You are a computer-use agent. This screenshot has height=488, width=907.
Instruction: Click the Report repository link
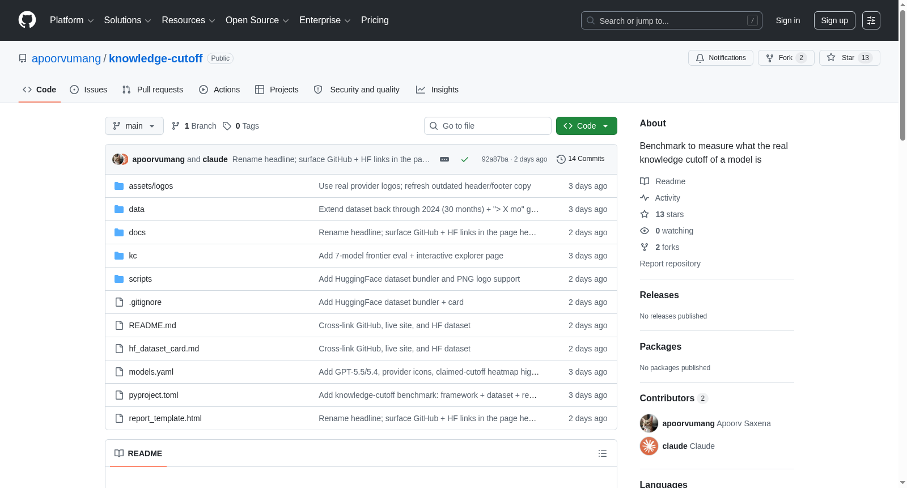(x=670, y=264)
